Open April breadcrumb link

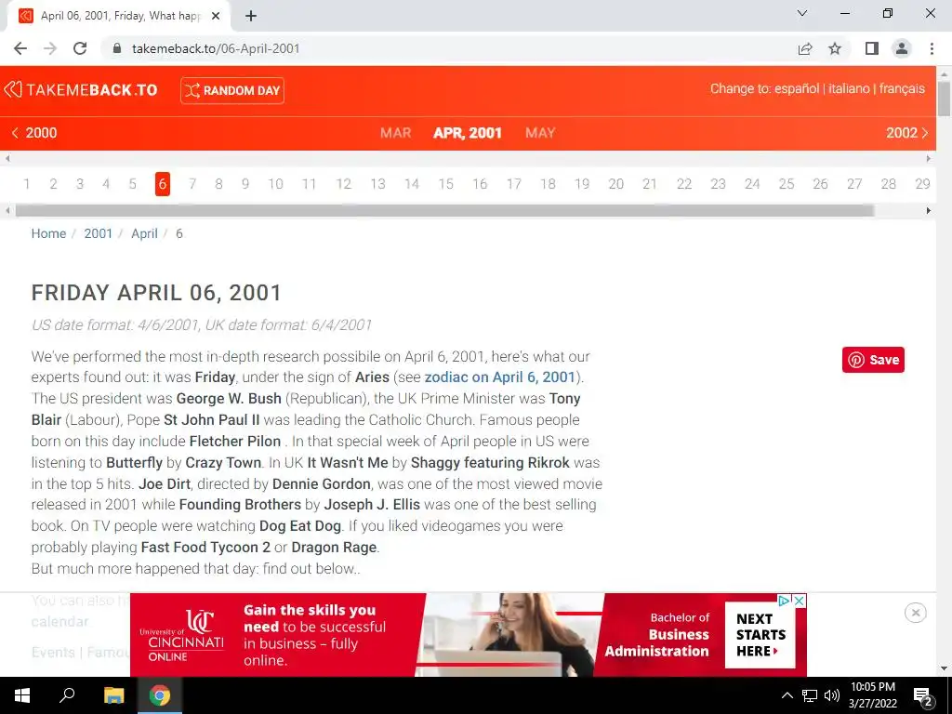tap(144, 233)
